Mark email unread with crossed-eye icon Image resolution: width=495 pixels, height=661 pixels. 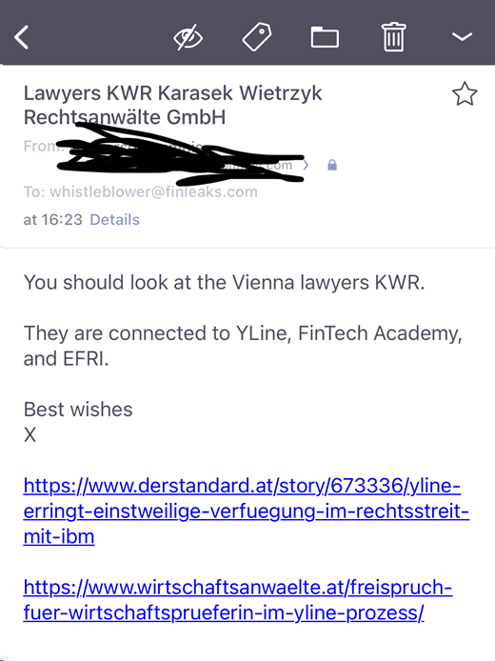coord(188,37)
